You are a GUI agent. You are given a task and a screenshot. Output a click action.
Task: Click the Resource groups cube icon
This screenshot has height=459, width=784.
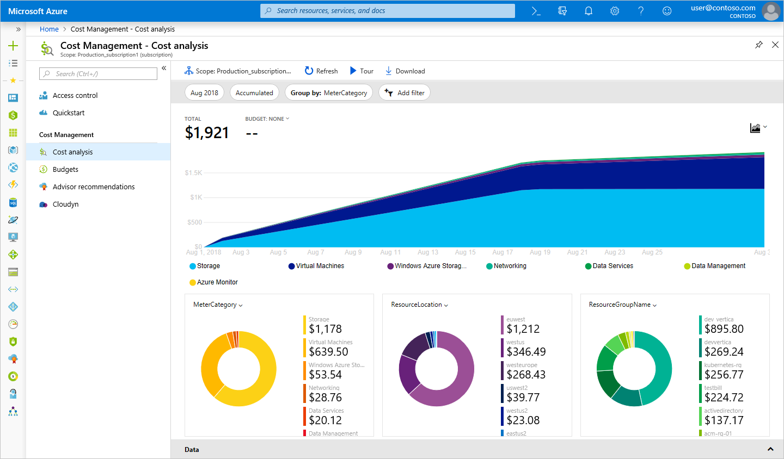coord(13,150)
